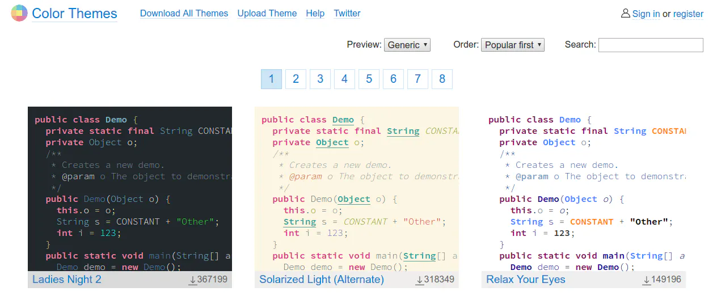Click the user profile icon beside Sign in
Viewport: 721px width, 304px height.
(x=625, y=14)
